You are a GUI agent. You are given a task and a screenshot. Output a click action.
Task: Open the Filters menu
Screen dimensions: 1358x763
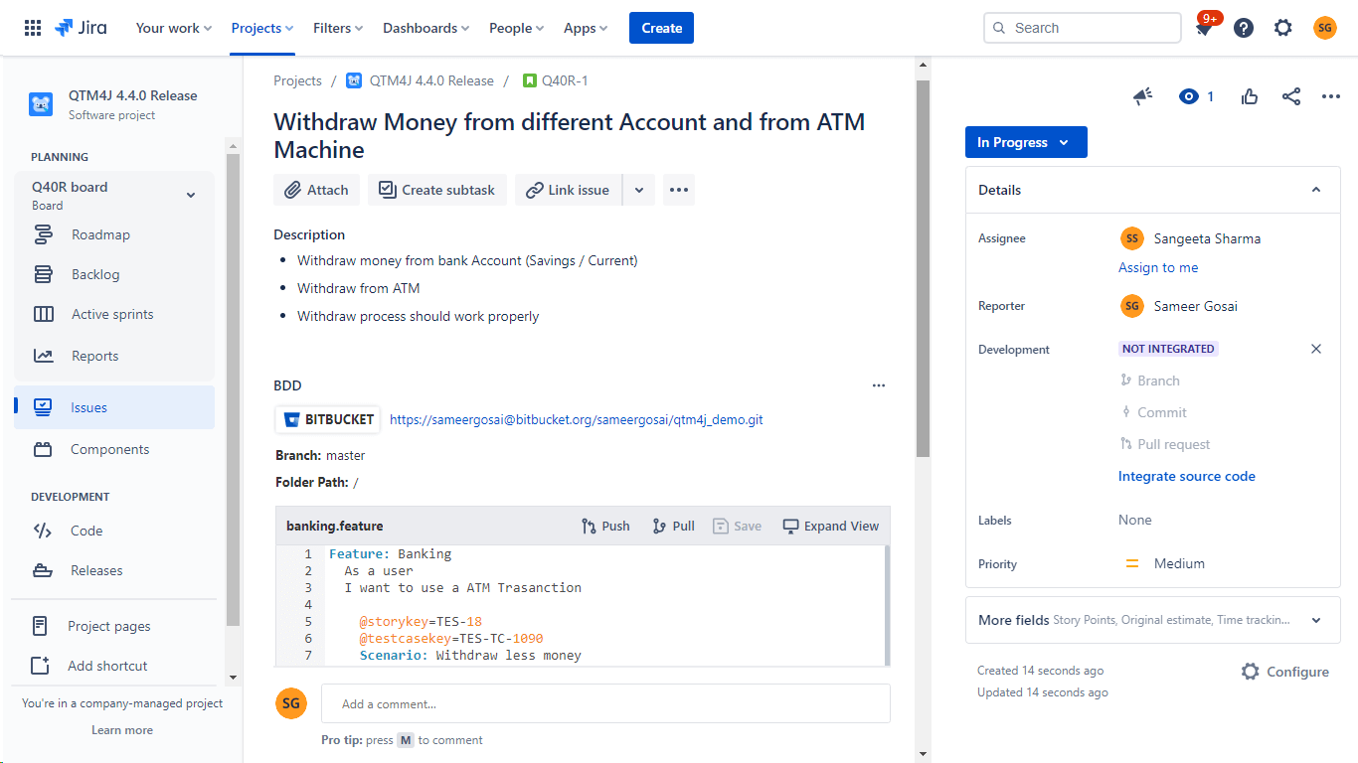point(338,28)
